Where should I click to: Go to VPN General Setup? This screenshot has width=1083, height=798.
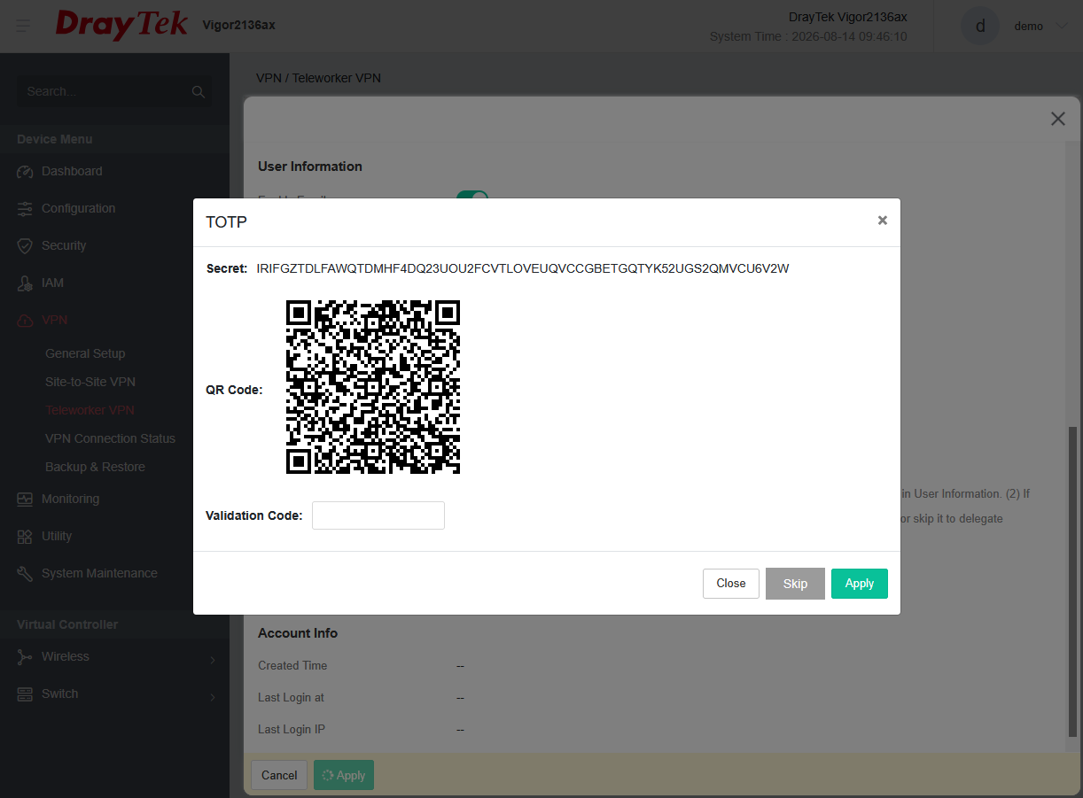click(x=85, y=353)
